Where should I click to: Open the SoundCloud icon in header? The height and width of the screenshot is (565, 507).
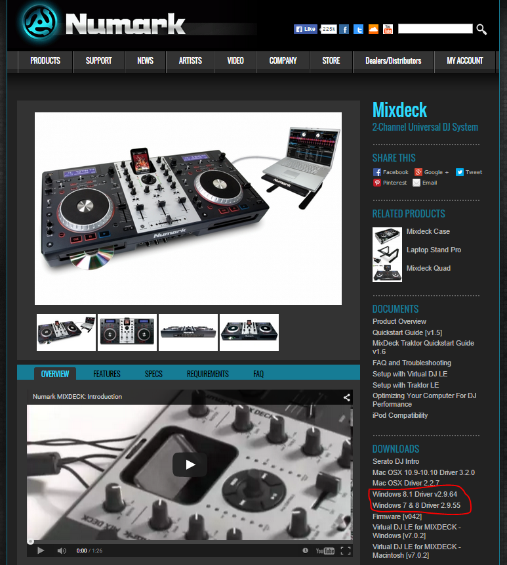click(x=373, y=30)
